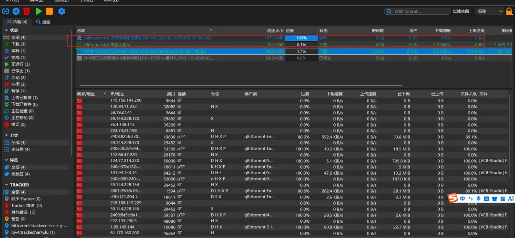Click the add torrent file plus icon
This screenshot has height=238, width=515.
click(16, 11)
